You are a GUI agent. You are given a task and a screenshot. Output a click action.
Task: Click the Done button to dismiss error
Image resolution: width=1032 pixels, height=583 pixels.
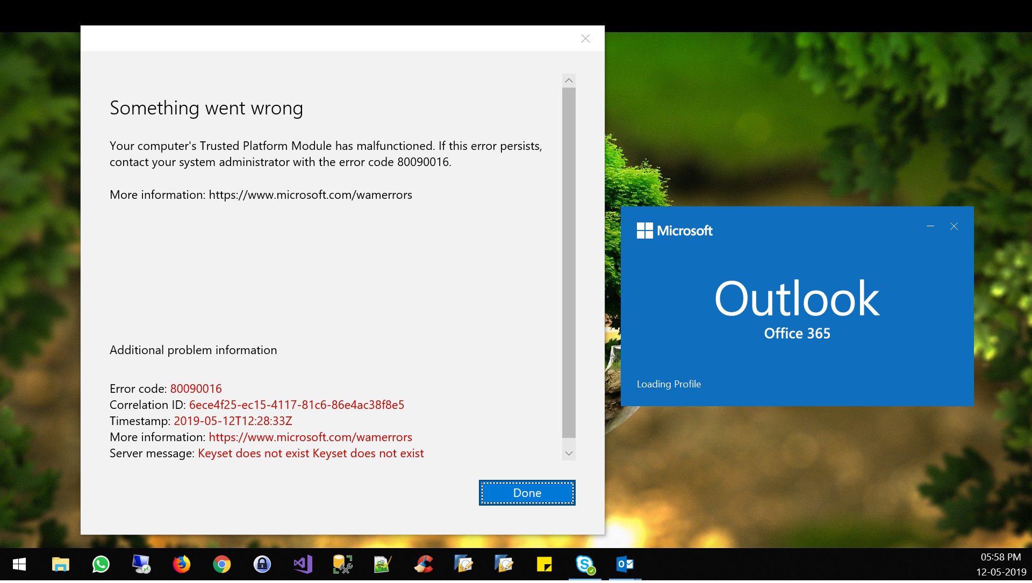click(527, 492)
